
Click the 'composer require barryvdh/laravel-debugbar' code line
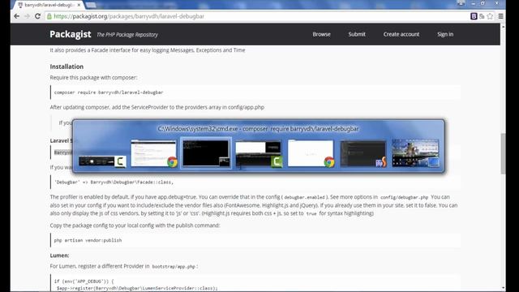(x=109, y=92)
